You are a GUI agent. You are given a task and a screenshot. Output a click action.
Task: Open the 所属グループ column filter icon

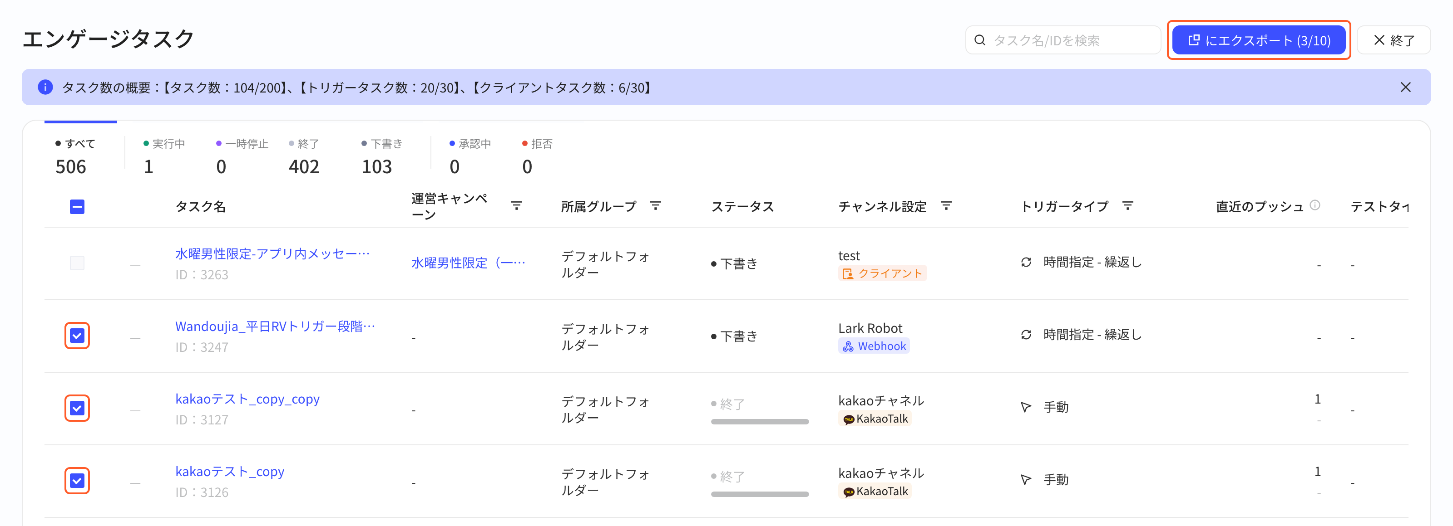pyautogui.click(x=655, y=206)
